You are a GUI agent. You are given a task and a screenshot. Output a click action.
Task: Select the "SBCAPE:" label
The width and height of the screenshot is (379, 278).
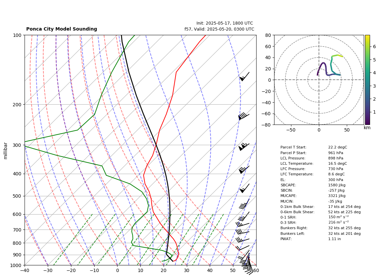click(288, 185)
